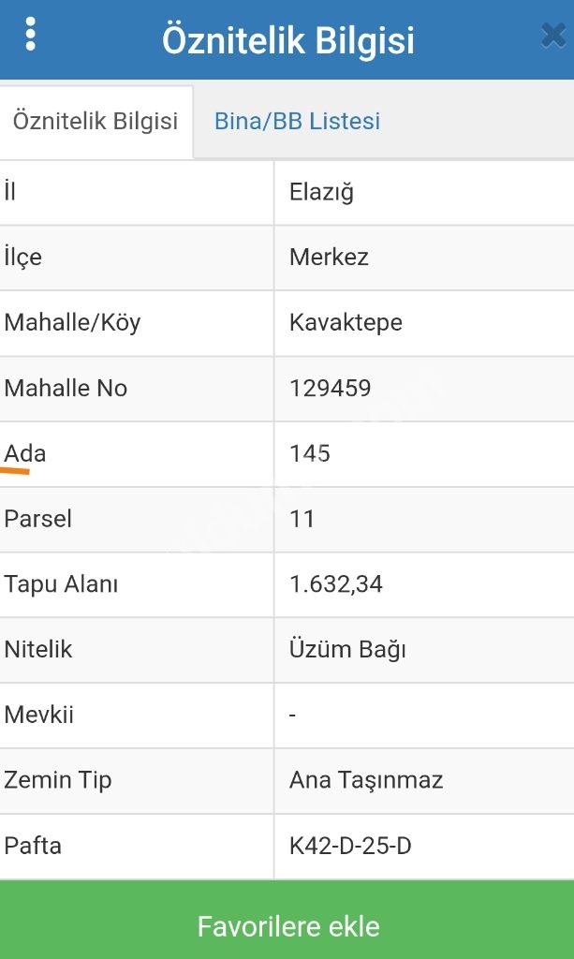
Task: Tap the Favorilere ekle button
Action: click(287, 920)
